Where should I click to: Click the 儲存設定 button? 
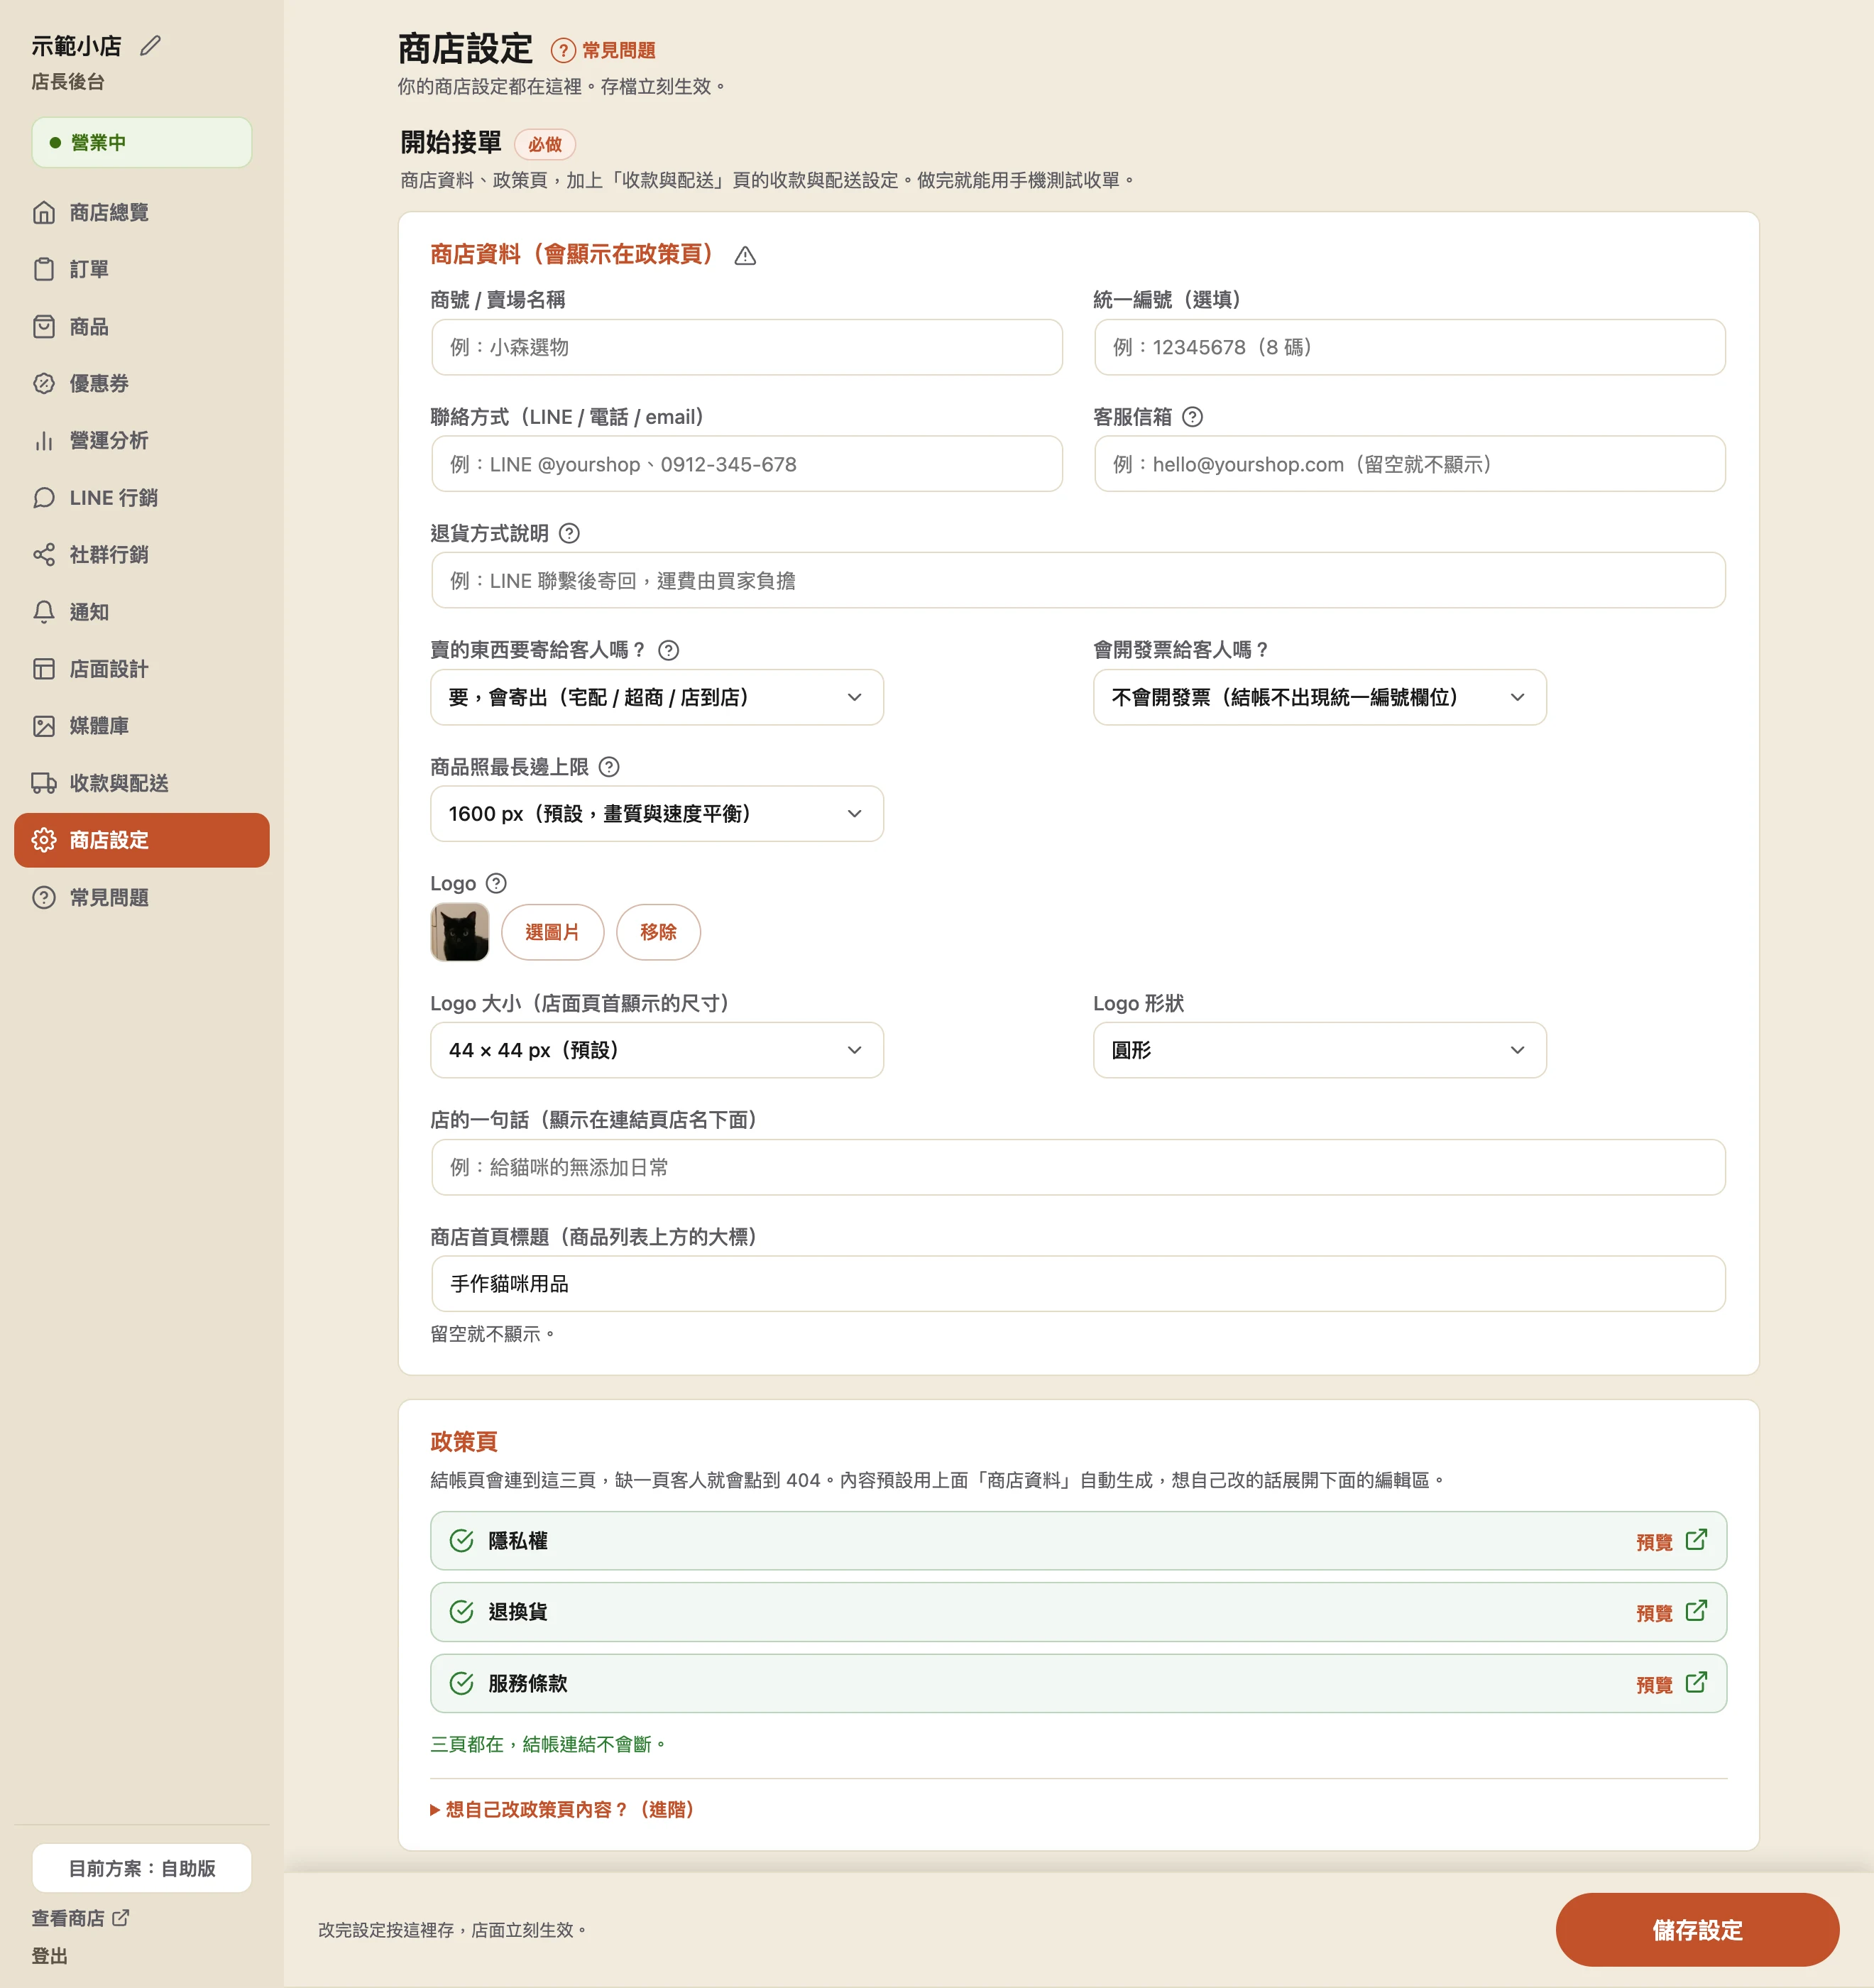point(1697,1930)
